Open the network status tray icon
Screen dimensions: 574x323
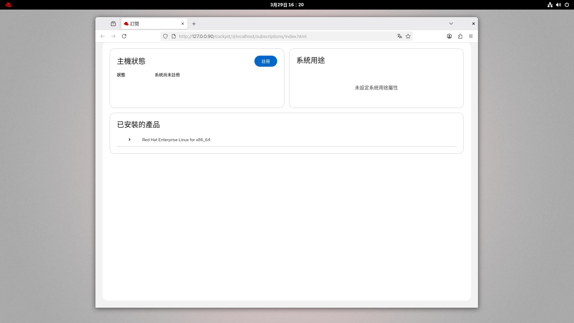[x=550, y=5]
